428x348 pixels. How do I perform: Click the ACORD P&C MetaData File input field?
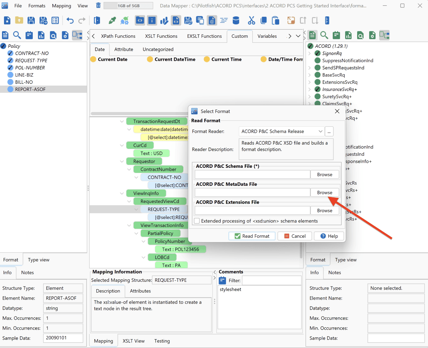pos(252,193)
